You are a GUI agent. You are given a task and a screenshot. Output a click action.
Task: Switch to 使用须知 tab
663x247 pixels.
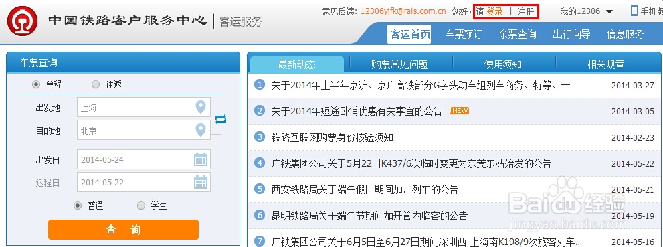pyautogui.click(x=503, y=64)
